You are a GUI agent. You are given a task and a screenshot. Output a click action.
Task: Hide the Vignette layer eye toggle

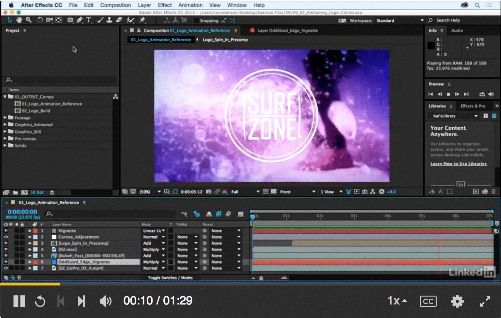pyautogui.click(x=6, y=231)
